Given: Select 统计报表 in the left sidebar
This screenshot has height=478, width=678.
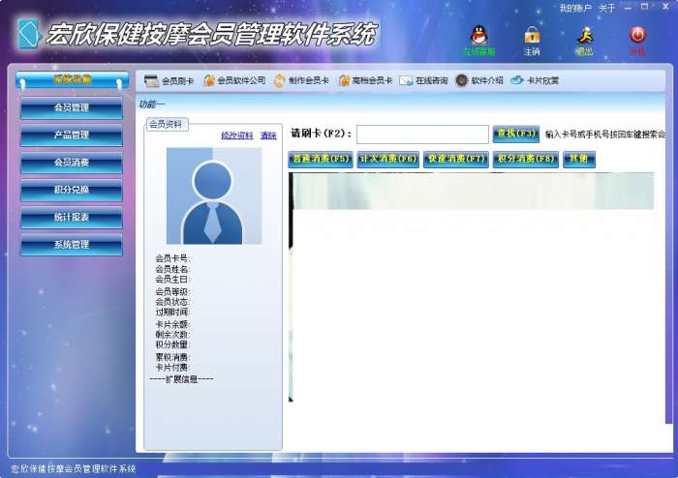Looking at the screenshot, I should click(x=72, y=218).
